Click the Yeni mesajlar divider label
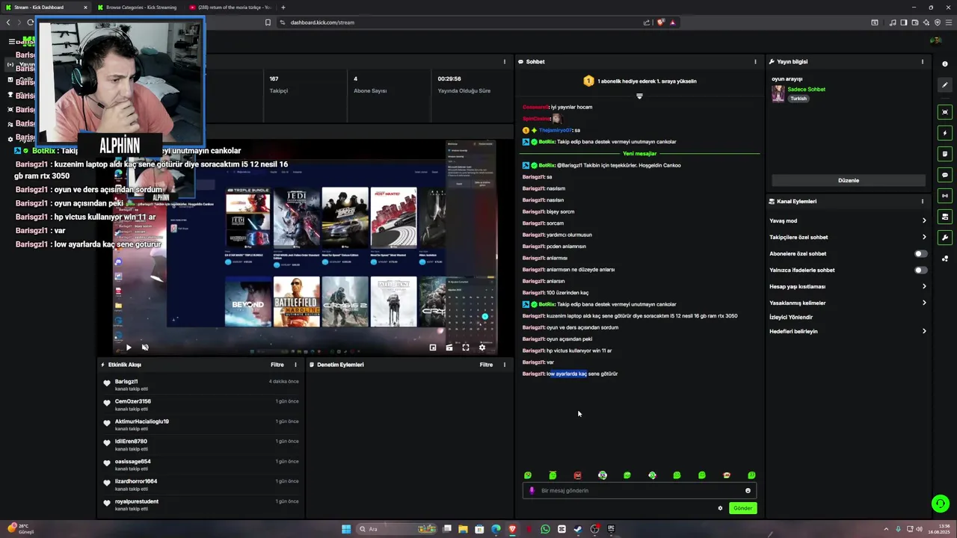957x538 pixels. (x=639, y=153)
